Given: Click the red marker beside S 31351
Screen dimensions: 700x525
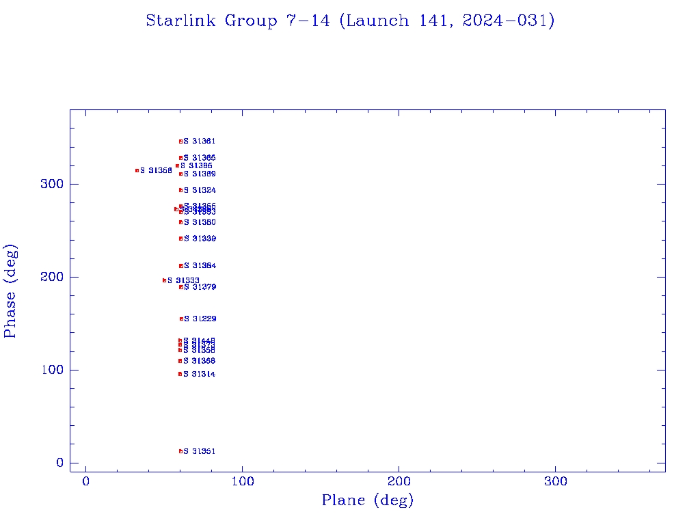Looking at the screenshot, I should pos(180,451).
